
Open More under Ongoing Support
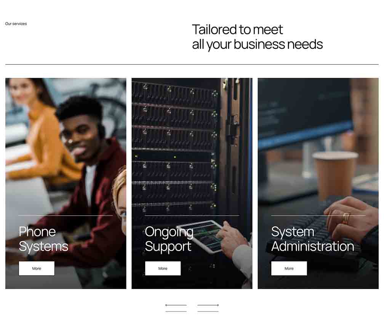(x=163, y=268)
